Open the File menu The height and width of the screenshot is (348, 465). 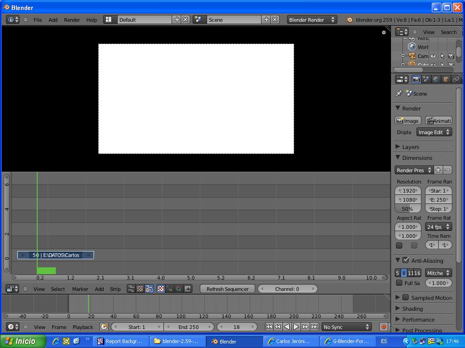click(x=38, y=19)
